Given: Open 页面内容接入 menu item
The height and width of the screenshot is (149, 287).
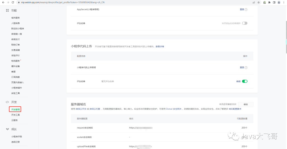Looking at the screenshot, I should click(18, 82).
